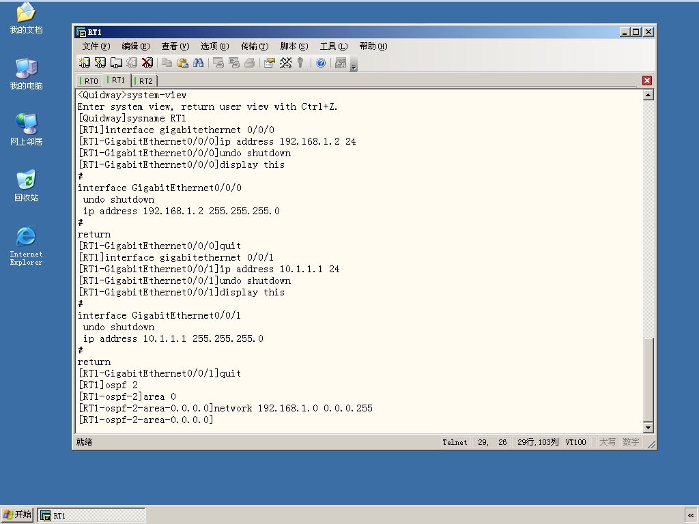Click the Print Screen icon

coord(218,63)
